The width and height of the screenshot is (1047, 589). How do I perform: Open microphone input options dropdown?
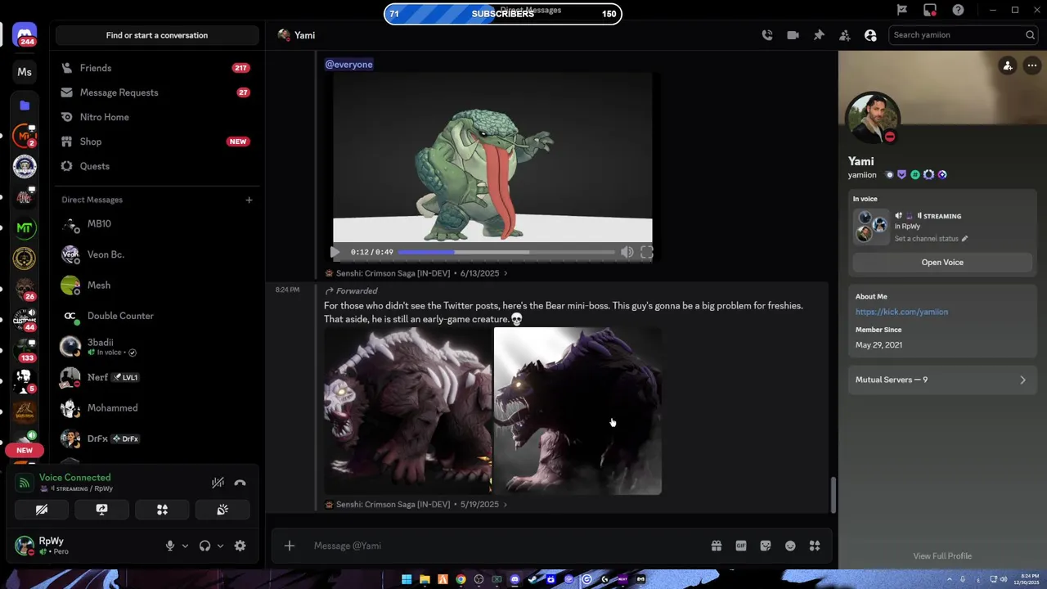185,546
